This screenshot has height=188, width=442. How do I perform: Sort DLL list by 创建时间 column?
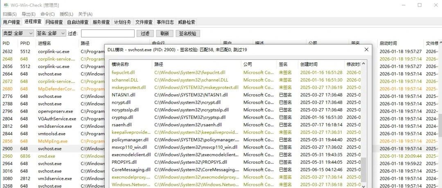point(321,64)
